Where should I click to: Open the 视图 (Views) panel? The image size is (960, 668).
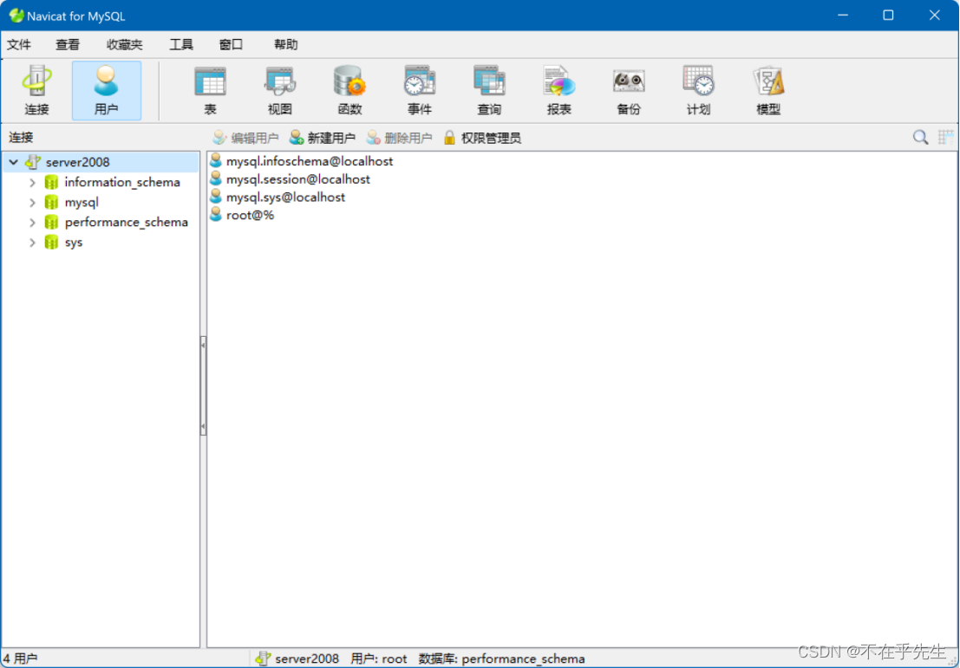tap(280, 89)
